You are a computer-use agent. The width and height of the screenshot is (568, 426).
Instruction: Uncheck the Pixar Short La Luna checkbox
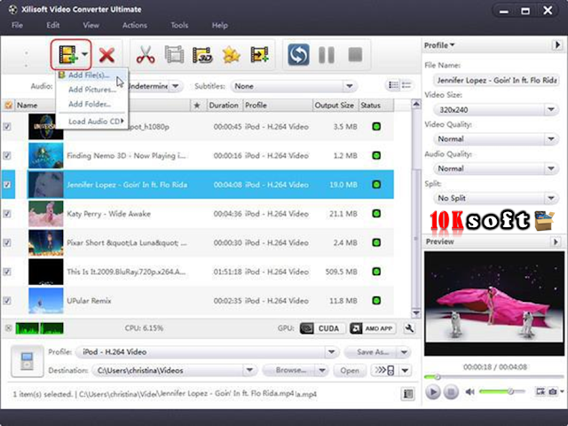click(x=7, y=242)
